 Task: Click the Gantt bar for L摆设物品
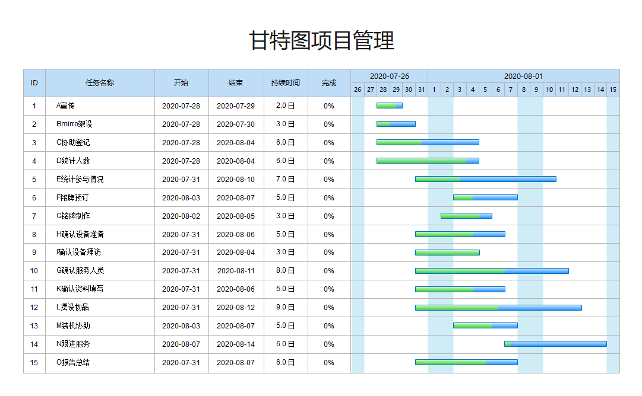point(498,308)
